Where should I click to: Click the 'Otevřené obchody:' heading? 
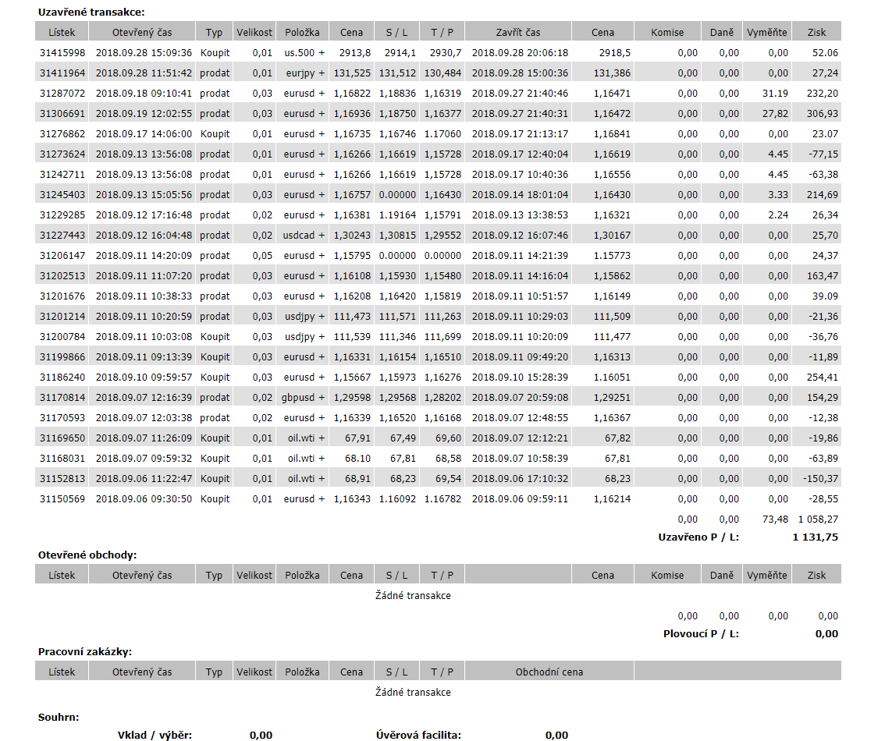point(87,555)
